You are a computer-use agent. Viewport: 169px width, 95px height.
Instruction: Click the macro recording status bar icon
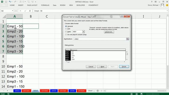pos(8,94)
